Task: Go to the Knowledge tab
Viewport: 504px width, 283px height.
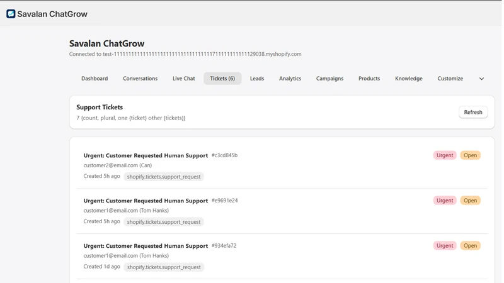Action: point(408,78)
